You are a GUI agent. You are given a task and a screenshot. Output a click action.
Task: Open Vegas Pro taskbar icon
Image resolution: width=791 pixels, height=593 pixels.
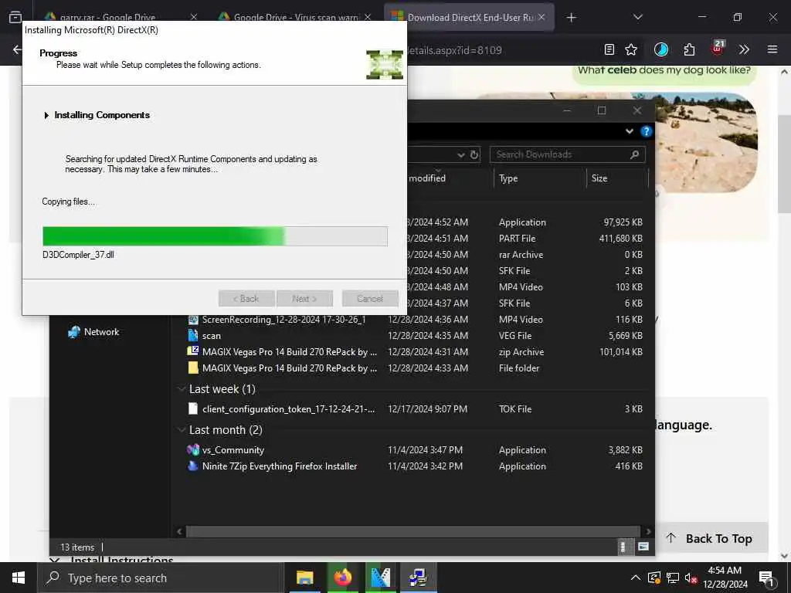pyautogui.click(x=380, y=578)
